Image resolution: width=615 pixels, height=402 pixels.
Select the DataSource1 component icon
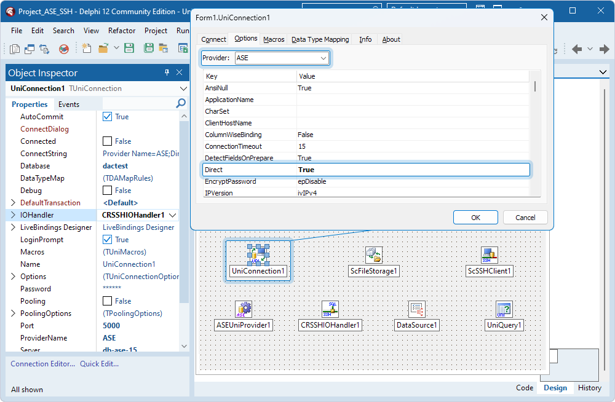click(x=416, y=309)
